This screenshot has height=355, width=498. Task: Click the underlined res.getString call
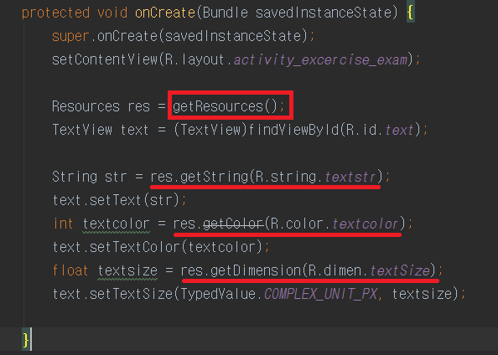coord(266,177)
